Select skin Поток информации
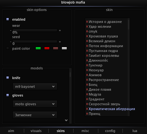This screenshot has height=134, width=147. (x=106, y=46)
